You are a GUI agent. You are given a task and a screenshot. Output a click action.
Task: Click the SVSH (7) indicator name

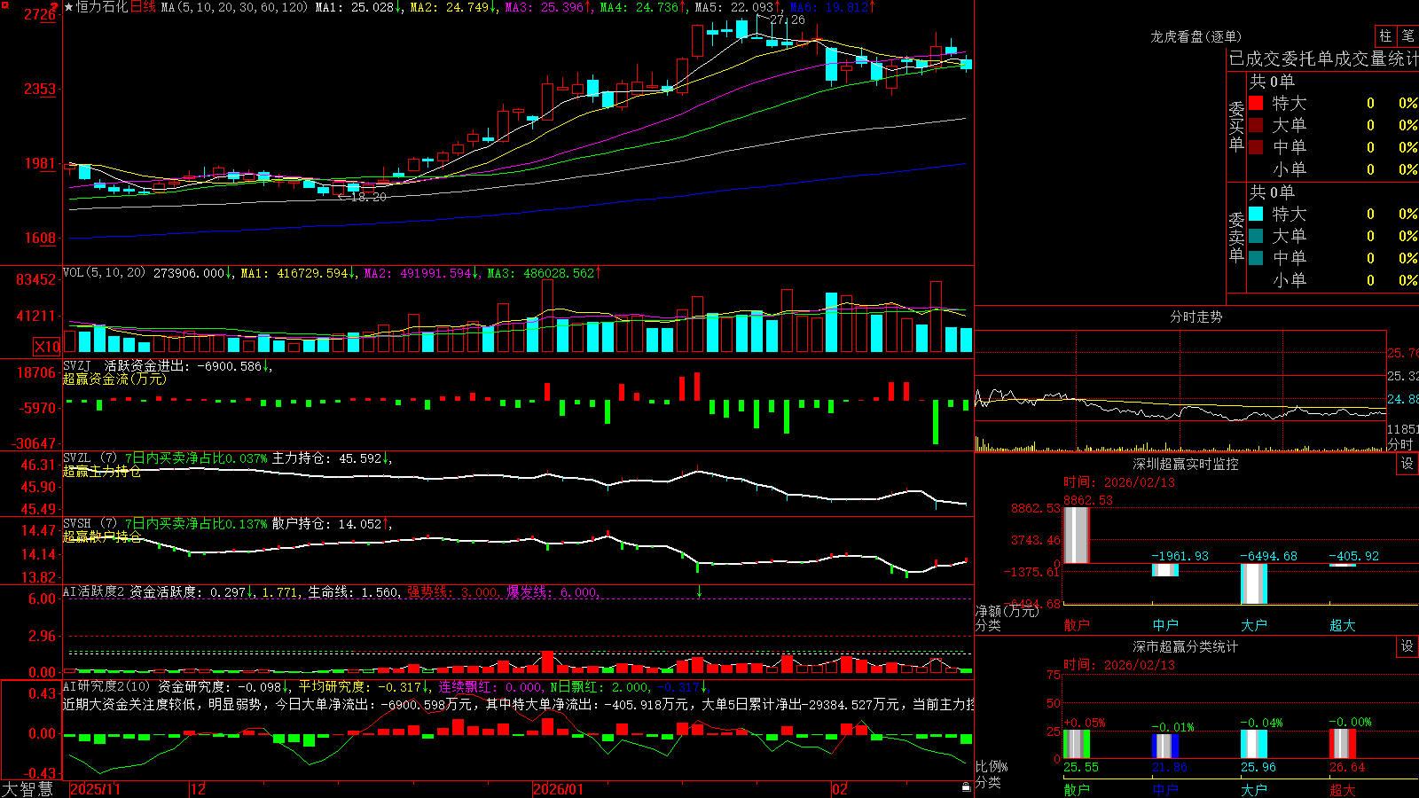(x=90, y=524)
